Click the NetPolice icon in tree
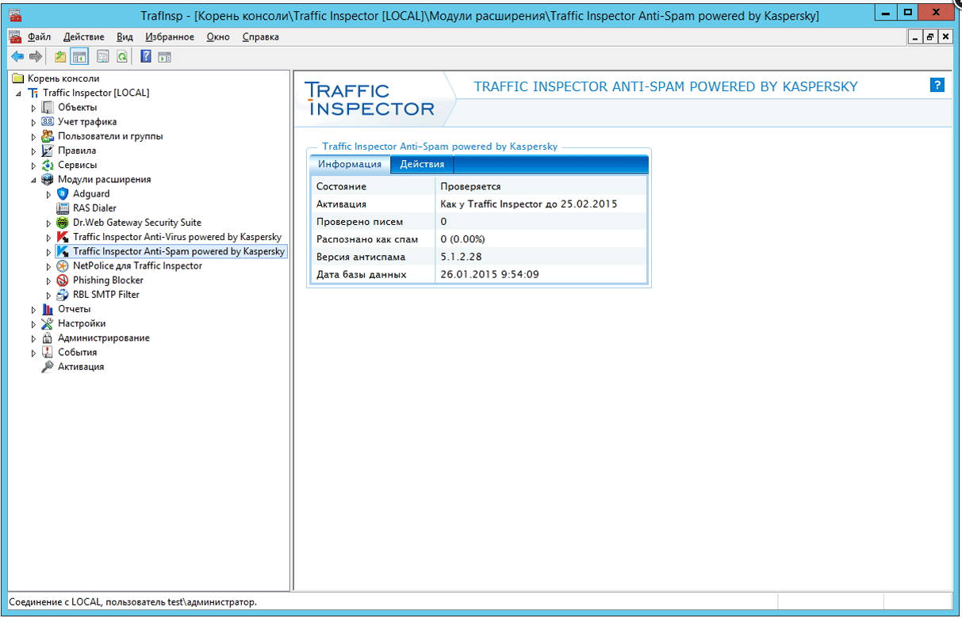The image size is (962, 618). 63,265
